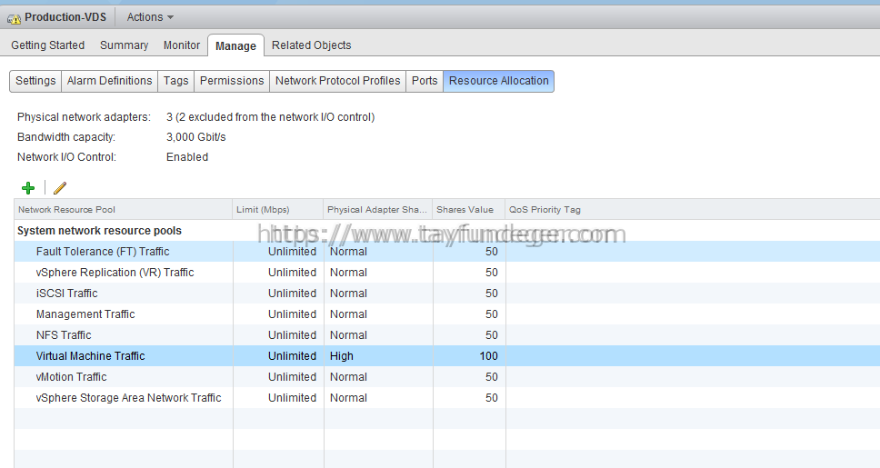880x468 pixels.
Task: Open the Permissions sub-tab
Action: 232,81
